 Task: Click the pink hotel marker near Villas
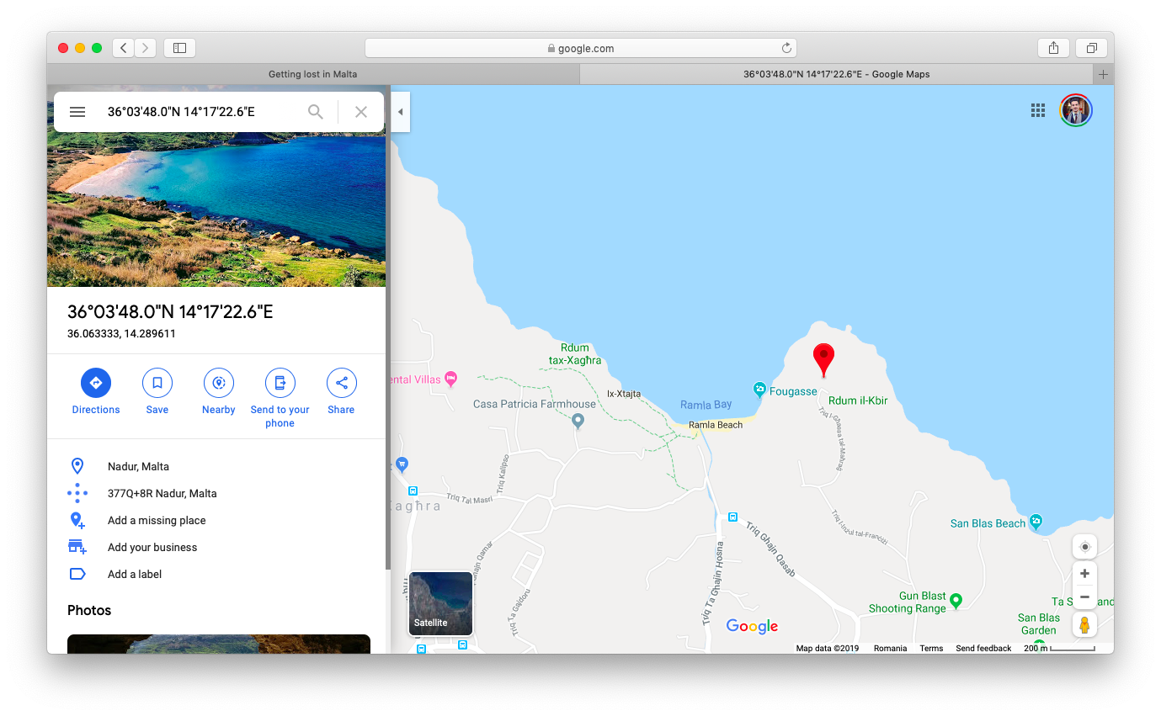coord(450,379)
